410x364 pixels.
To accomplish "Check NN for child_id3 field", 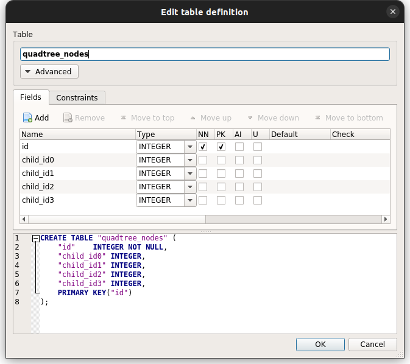I will 203,200.
